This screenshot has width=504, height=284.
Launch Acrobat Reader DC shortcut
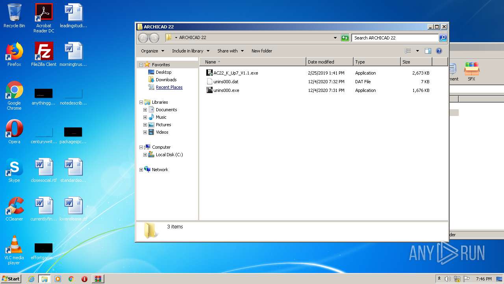click(x=44, y=18)
